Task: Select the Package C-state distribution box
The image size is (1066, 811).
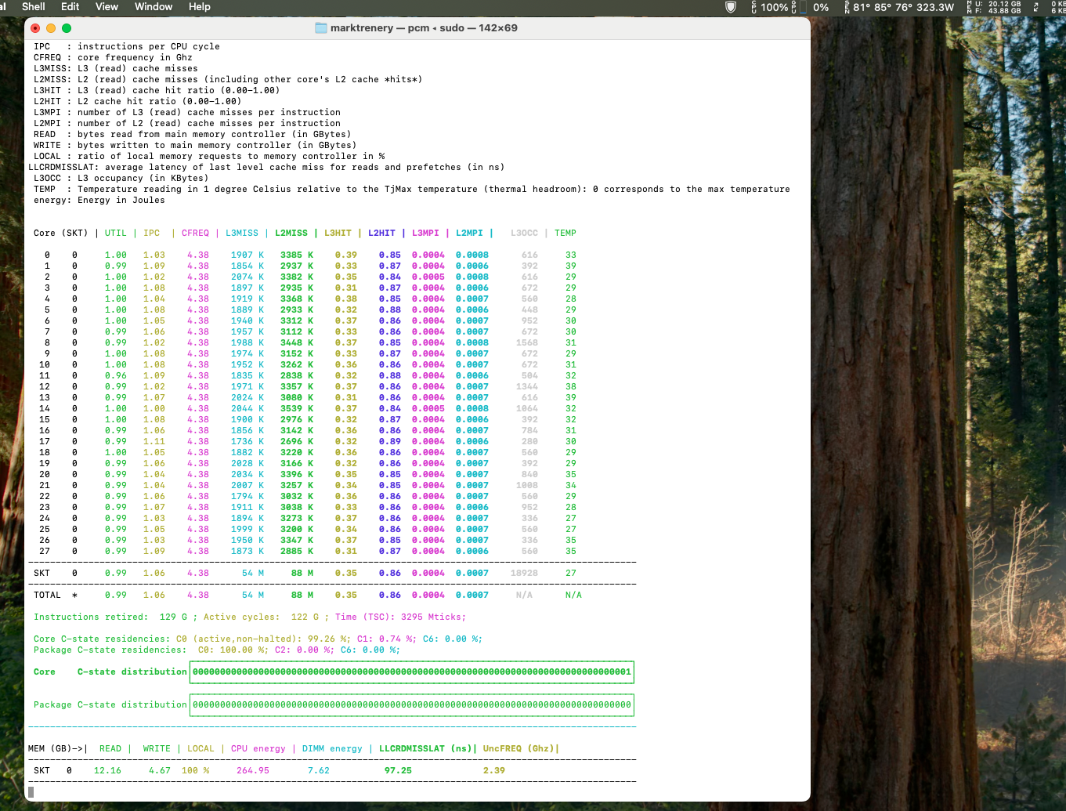Action: tap(412, 704)
